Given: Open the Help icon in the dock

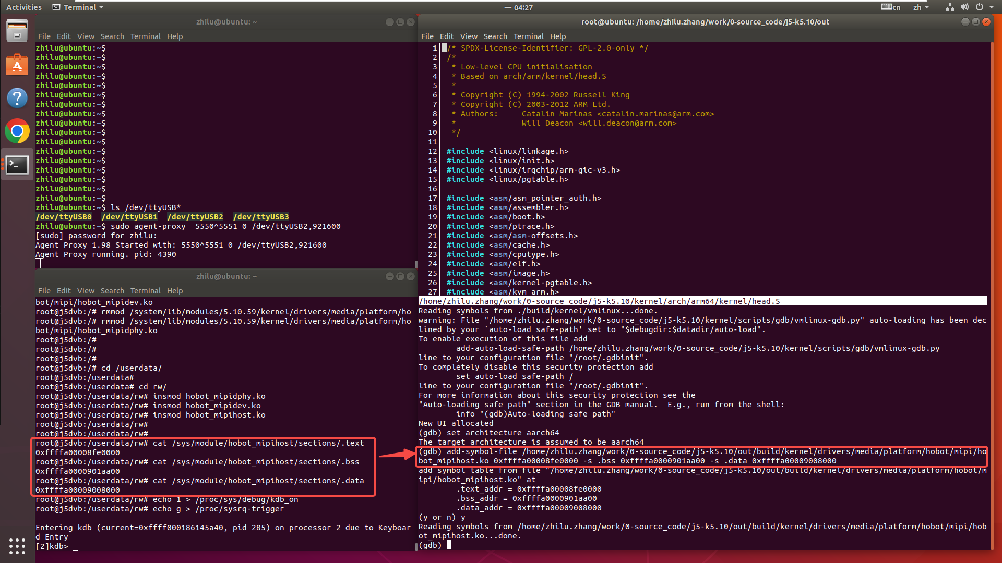Looking at the screenshot, I should click(17, 97).
